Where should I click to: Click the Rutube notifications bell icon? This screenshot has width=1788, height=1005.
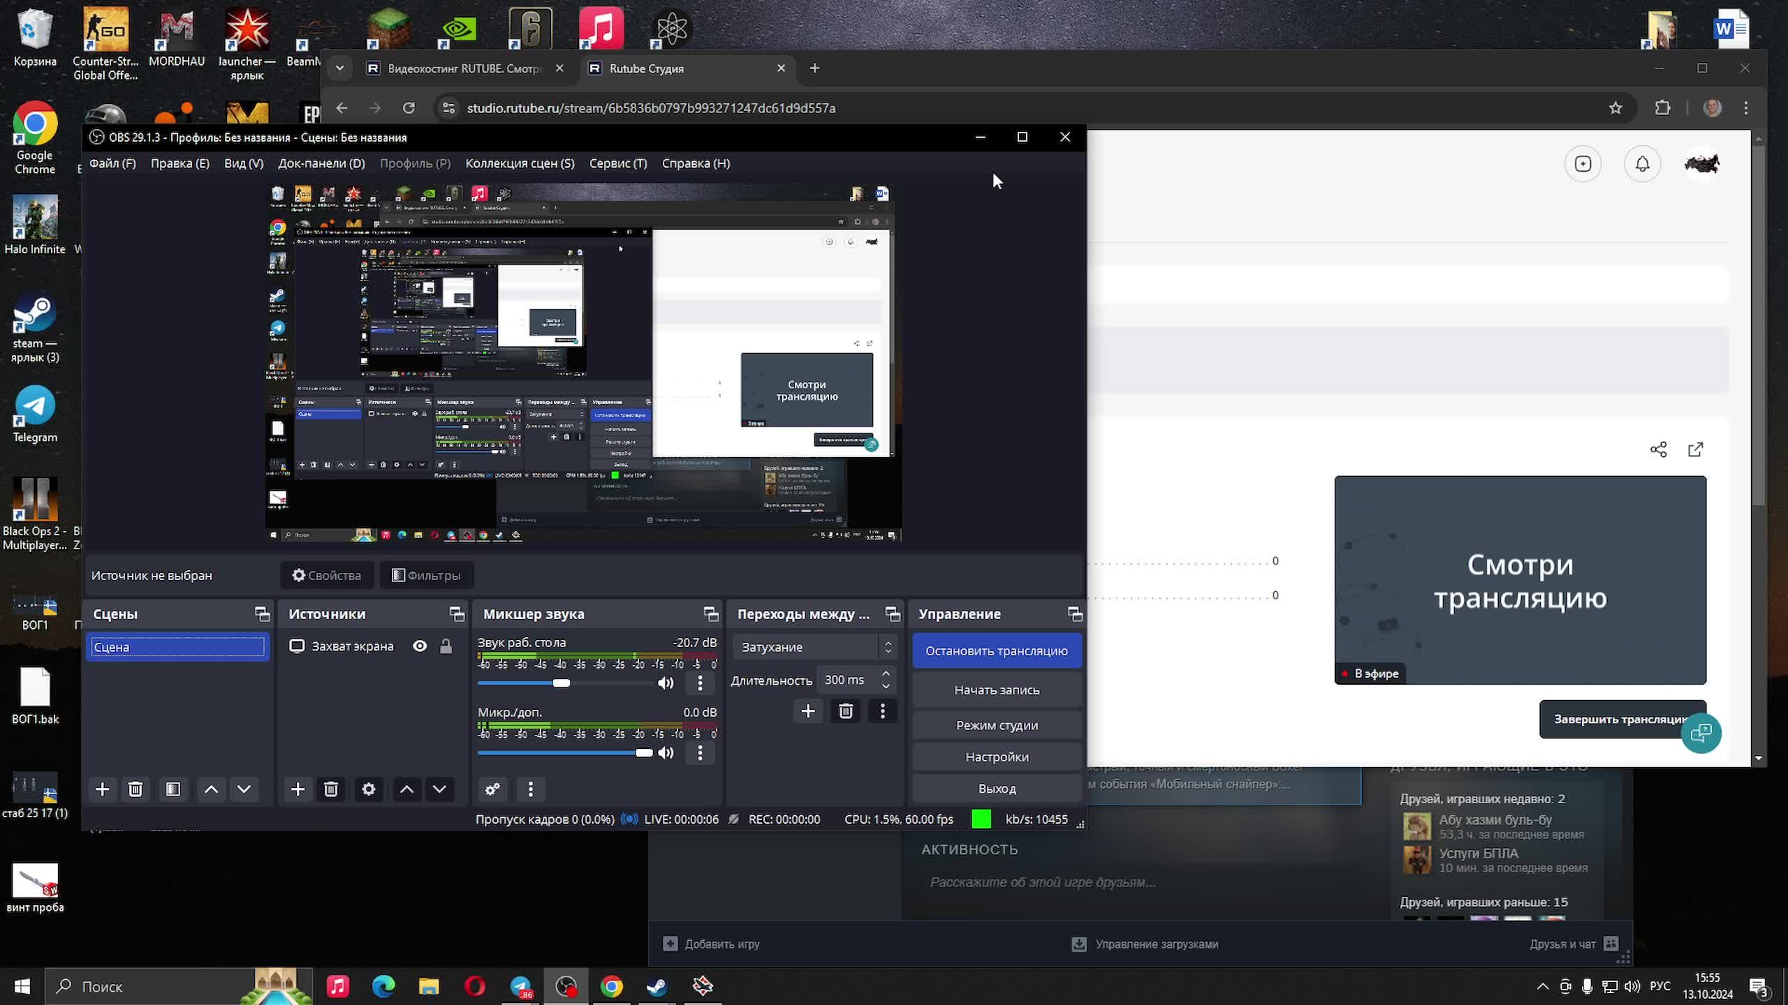coord(1642,164)
